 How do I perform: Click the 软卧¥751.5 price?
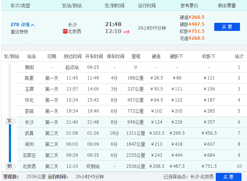click(x=192, y=31)
